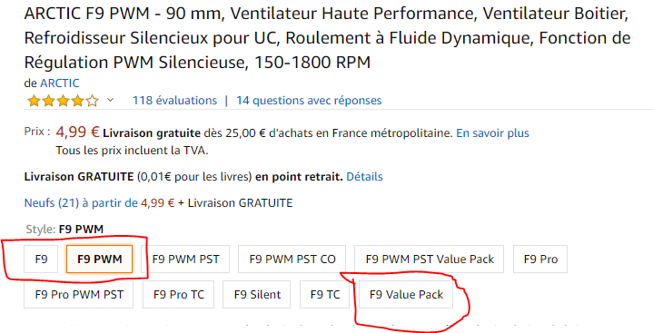
Task: Select the F9 TC style option
Action: pos(325,294)
